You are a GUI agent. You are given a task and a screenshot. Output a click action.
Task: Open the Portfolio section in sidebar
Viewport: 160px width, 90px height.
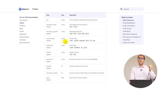coord(22,26)
